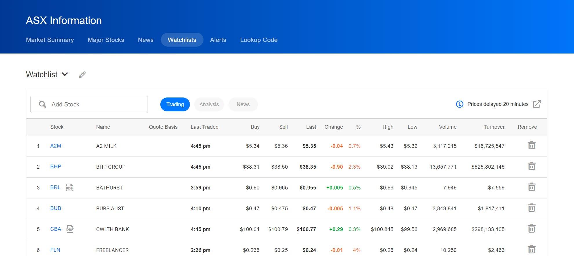This screenshot has height=256, width=574.
Task: Open PDF announcement for BRL
Action: tap(69, 187)
